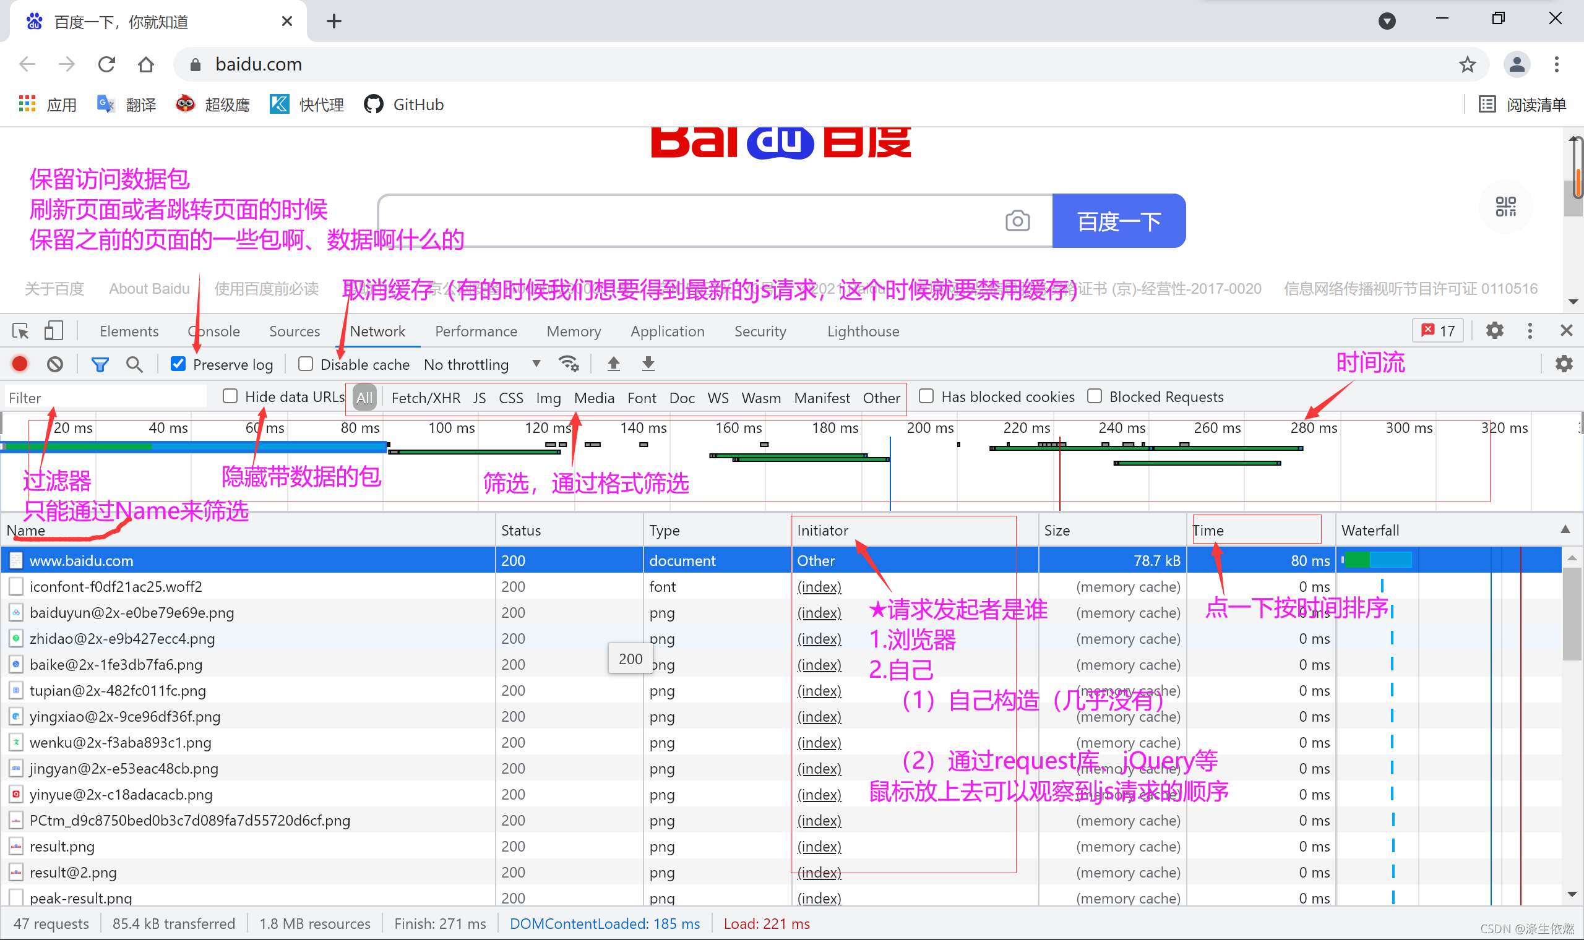Image resolution: width=1584 pixels, height=940 pixels.
Task: Enable the Disable cache checkbox
Action: 306,364
